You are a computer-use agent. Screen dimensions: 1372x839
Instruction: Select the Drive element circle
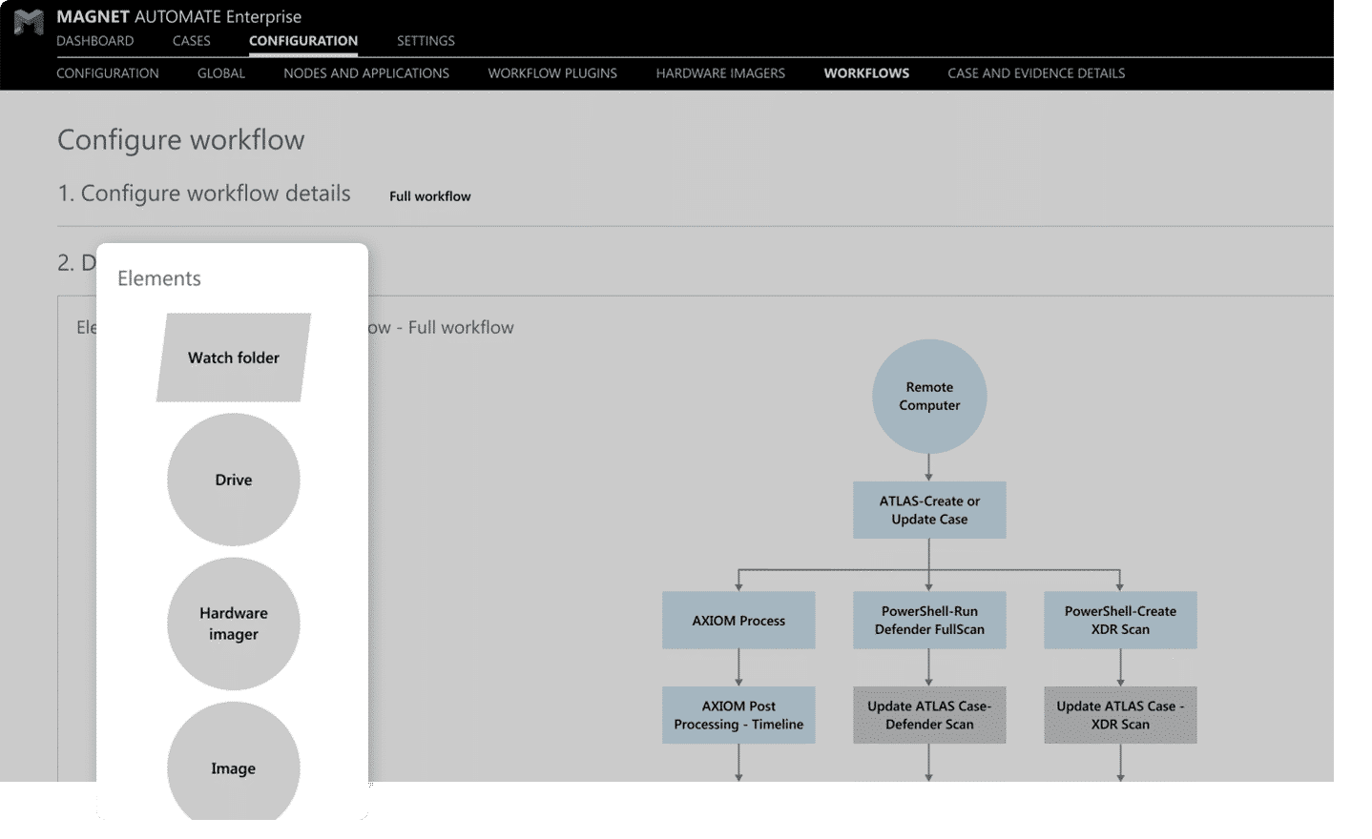234,480
